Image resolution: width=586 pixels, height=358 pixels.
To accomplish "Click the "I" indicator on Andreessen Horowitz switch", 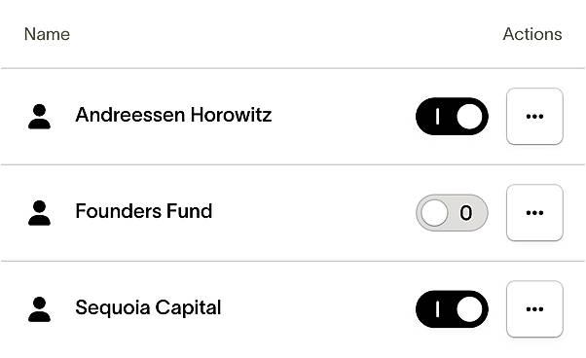I will 437,117.
